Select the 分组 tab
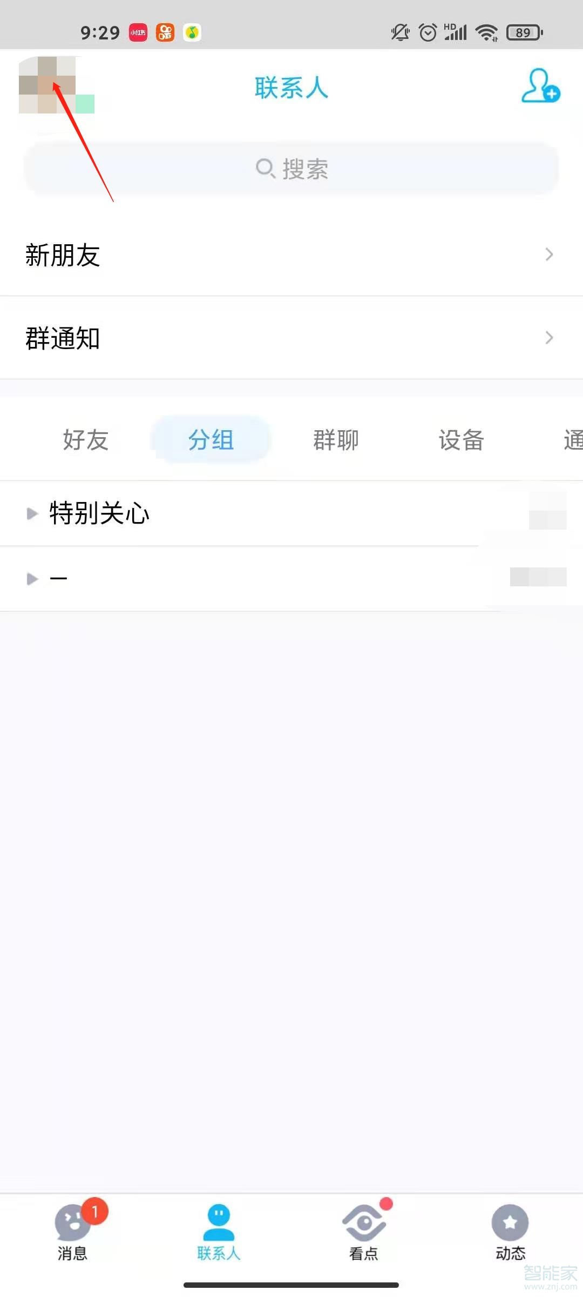583x1297 pixels. coord(211,440)
